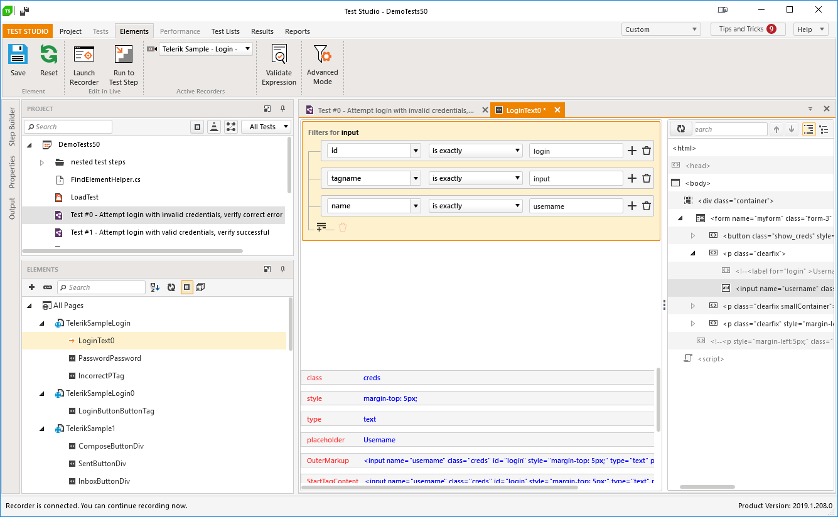
Task: Toggle square view button in Project toolbar
Action: 197,127
